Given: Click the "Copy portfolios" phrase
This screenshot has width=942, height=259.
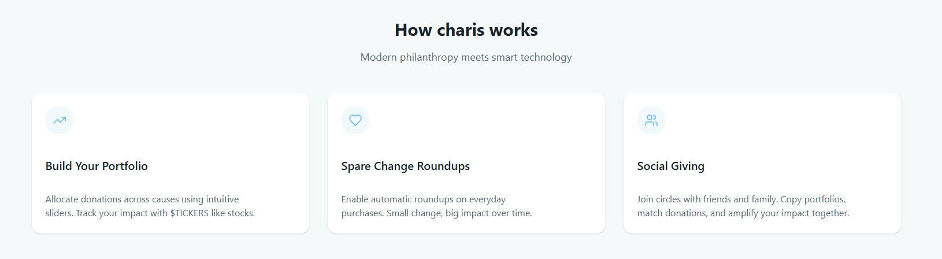Looking at the screenshot, I should [x=813, y=199].
